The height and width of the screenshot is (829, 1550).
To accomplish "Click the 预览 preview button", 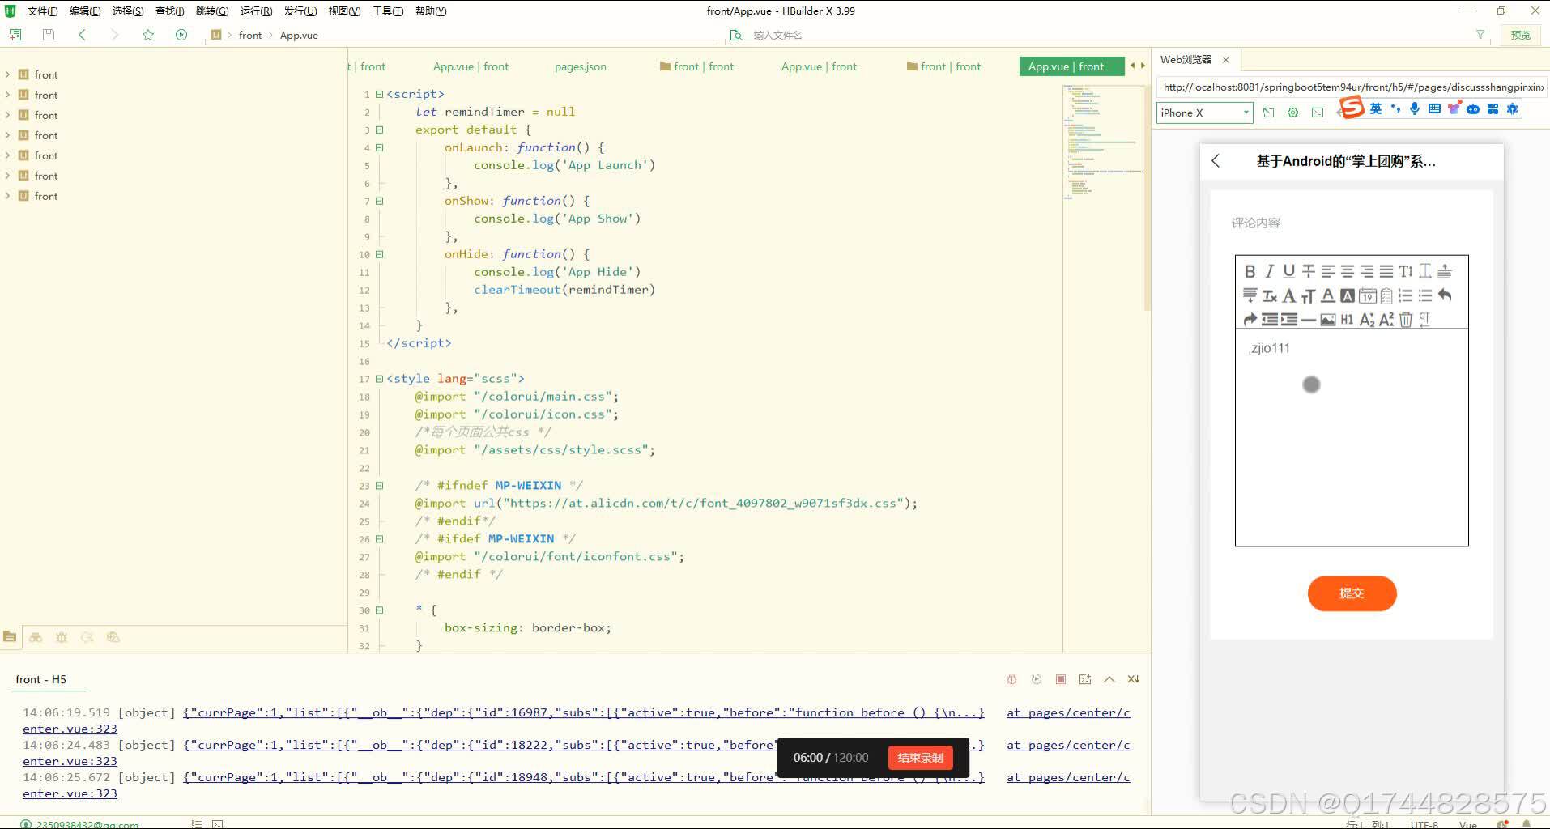I will (x=1520, y=35).
